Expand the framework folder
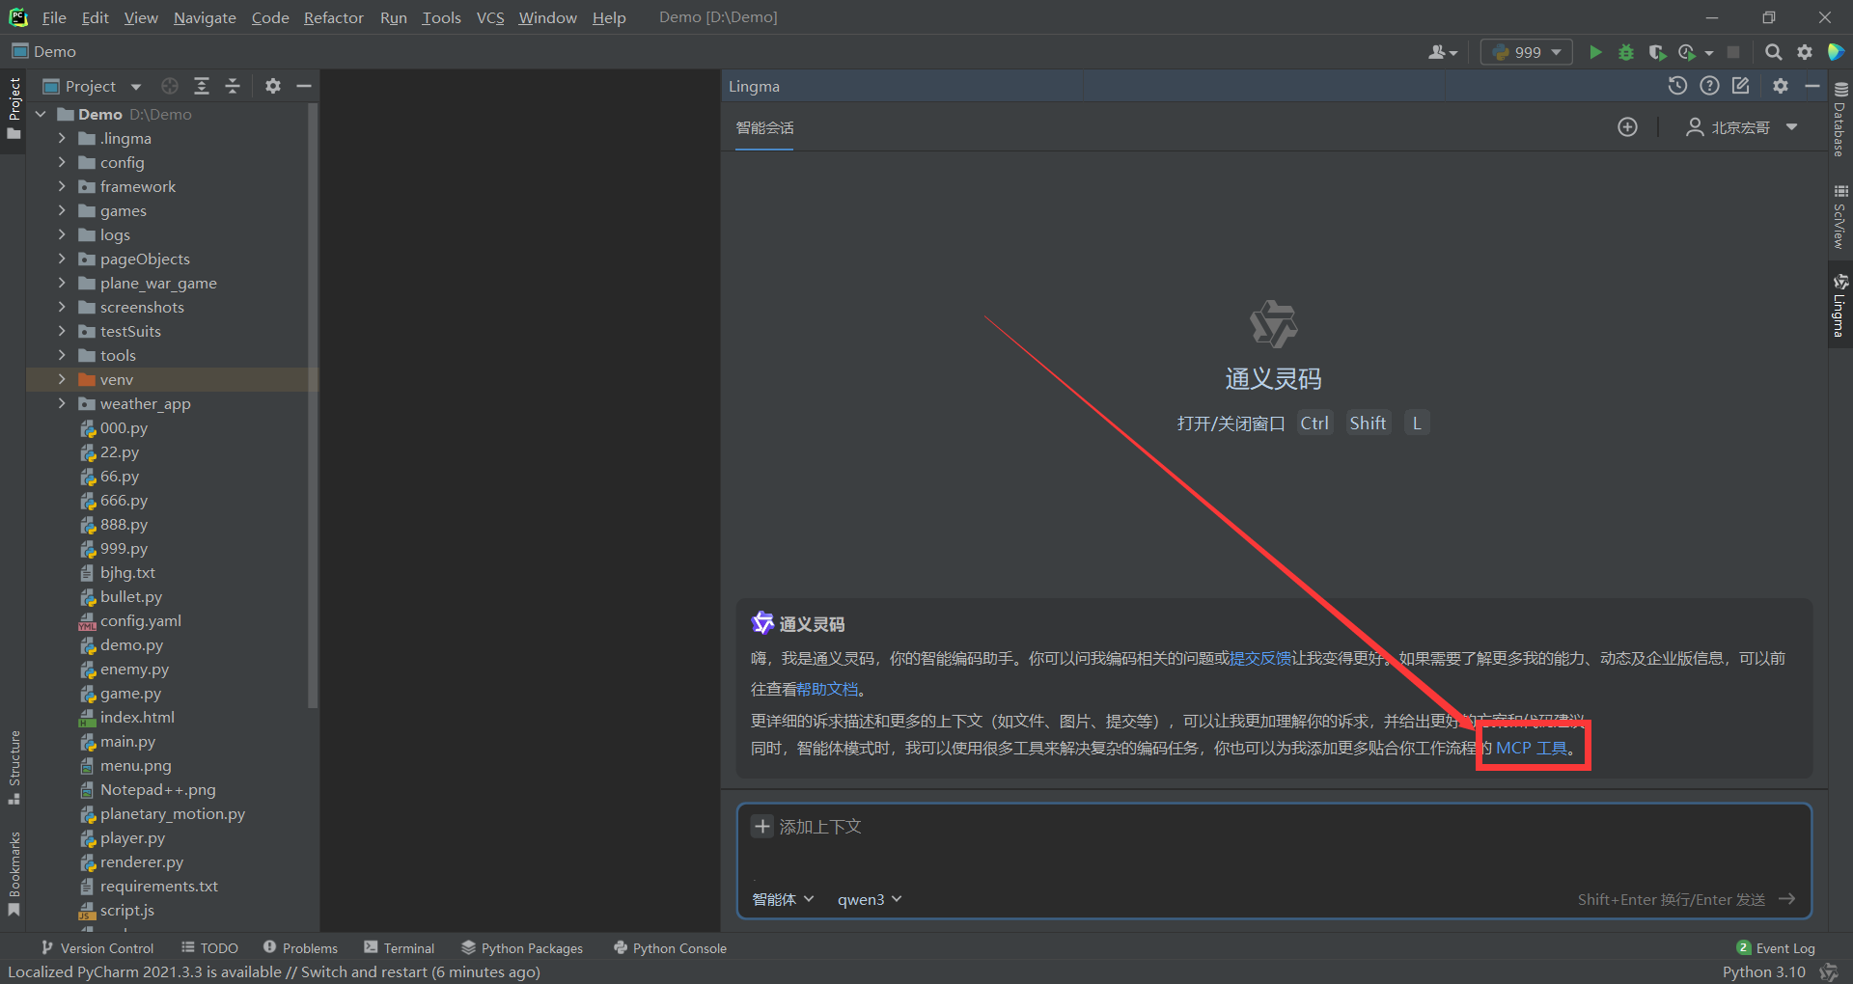 (62, 186)
